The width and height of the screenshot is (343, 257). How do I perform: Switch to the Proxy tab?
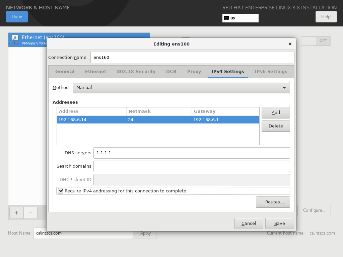tap(194, 72)
